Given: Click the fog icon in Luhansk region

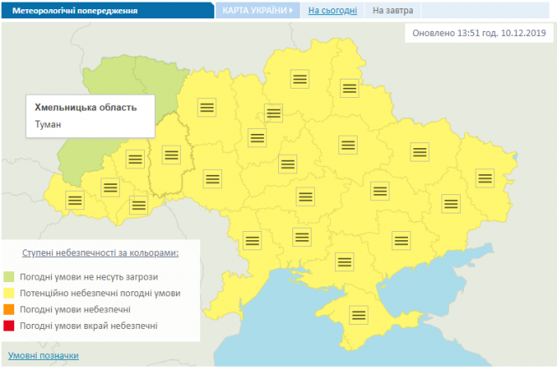Looking at the screenshot, I should pos(485,177).
